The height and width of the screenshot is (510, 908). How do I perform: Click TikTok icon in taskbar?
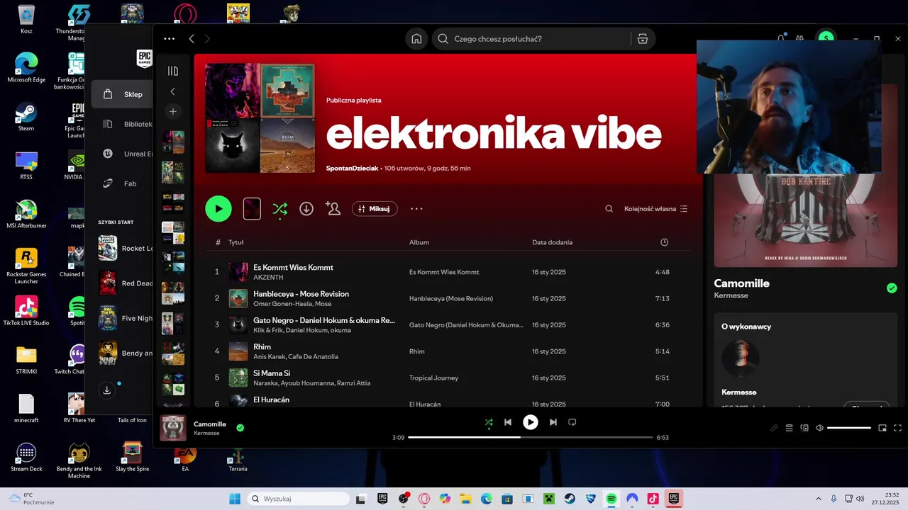click(653, 499)
